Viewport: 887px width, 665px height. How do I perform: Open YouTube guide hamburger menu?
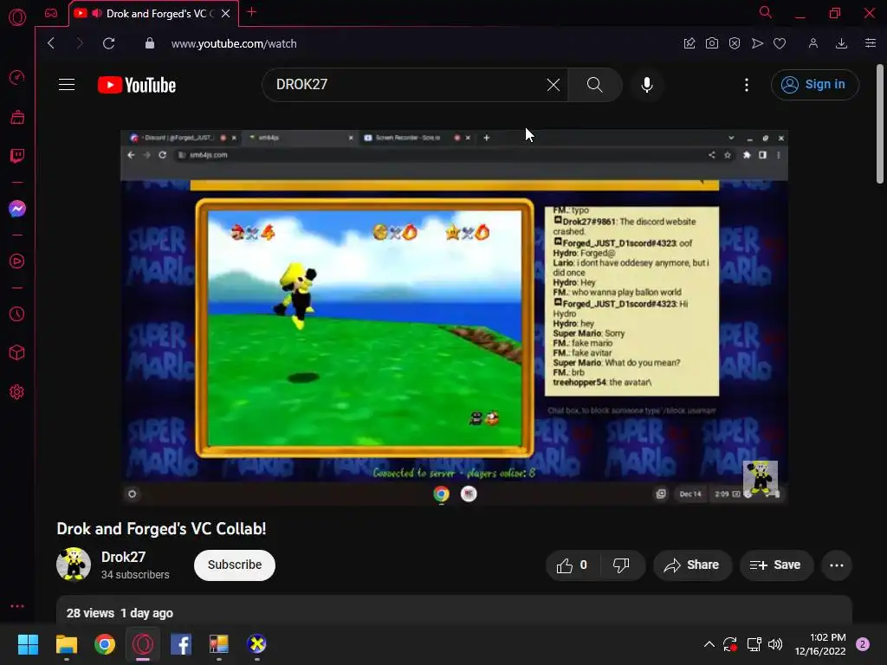tap(67, 85)
